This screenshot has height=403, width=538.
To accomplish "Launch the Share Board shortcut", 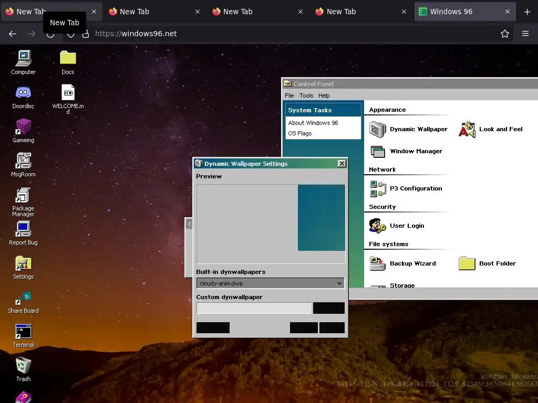I will 23,302.
